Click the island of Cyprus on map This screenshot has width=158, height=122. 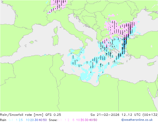[152, 63]
